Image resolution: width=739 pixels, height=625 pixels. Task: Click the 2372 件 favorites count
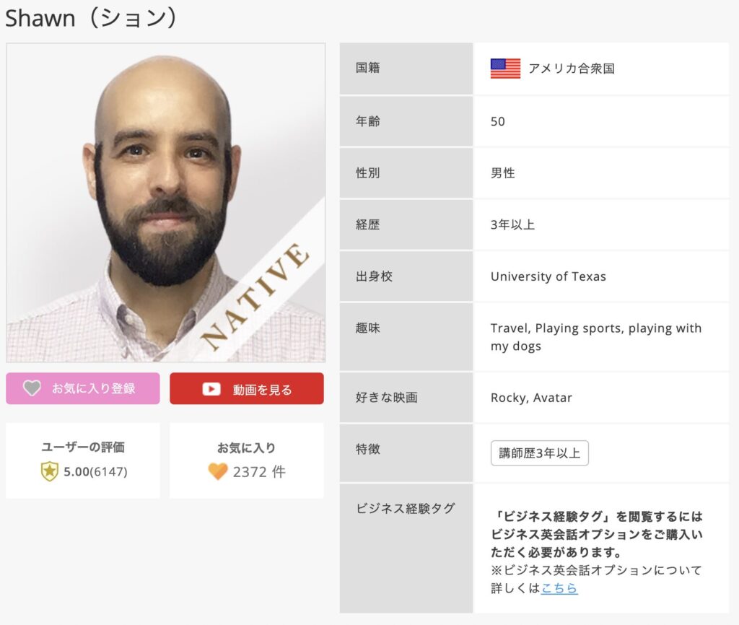coord(259,472)
